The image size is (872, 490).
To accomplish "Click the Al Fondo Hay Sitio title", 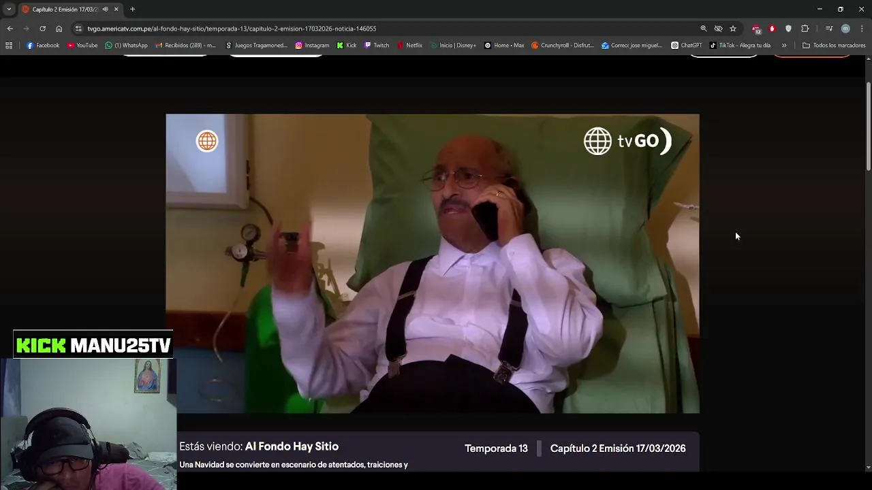I will 292,446.
